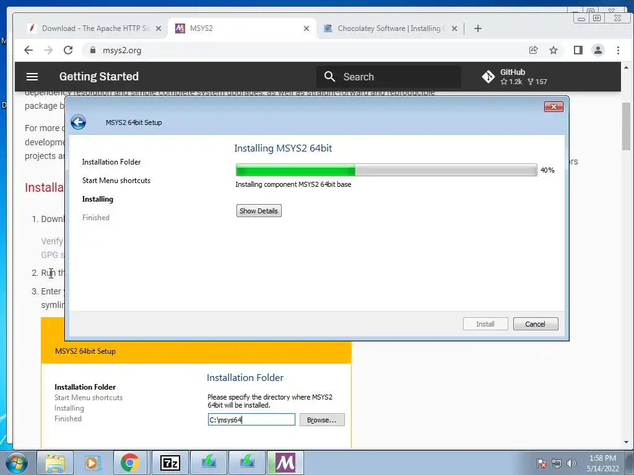Click the 'Installing component MSYS2 64bit base' status text
634x475 pixels.
(293, 184)
